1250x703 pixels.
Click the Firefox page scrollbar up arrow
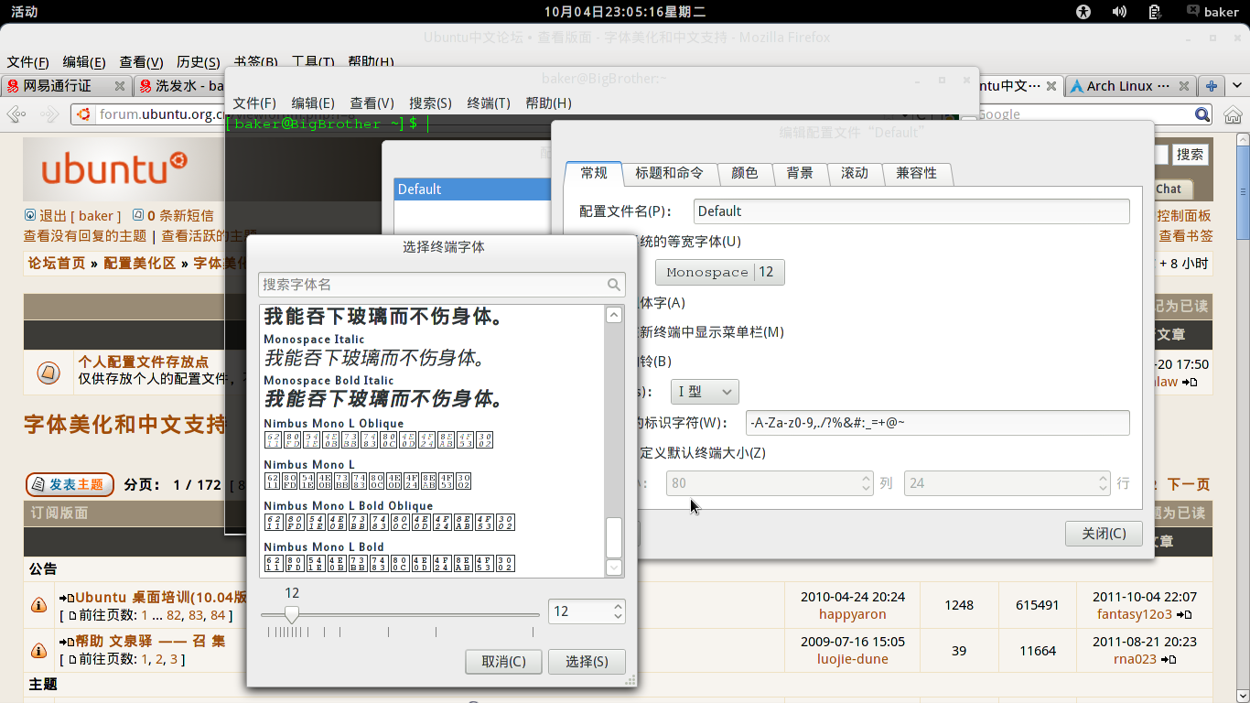[1243, 139]
